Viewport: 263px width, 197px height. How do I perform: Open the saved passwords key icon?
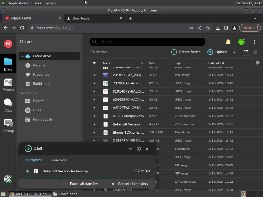click(x=191, y=28)
